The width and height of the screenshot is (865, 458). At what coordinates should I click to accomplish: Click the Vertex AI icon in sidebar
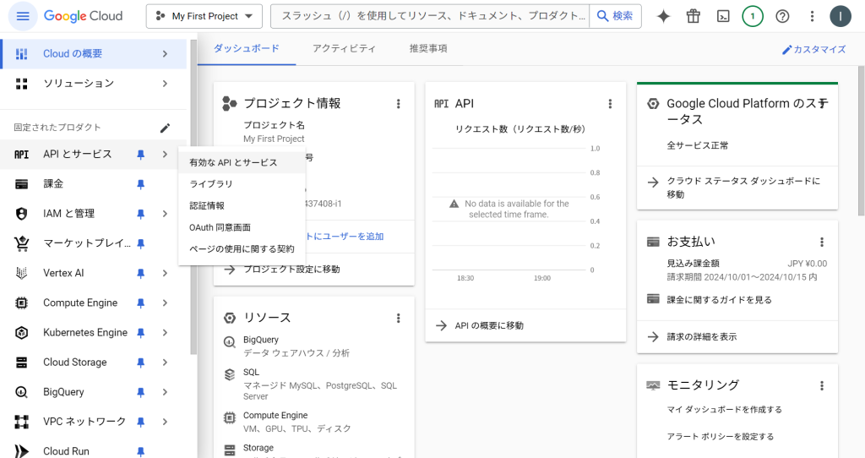point(21,273)
